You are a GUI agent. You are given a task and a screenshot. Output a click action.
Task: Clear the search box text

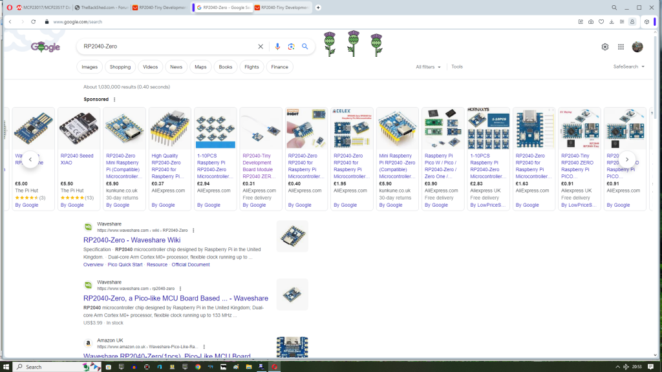(261, 46)
